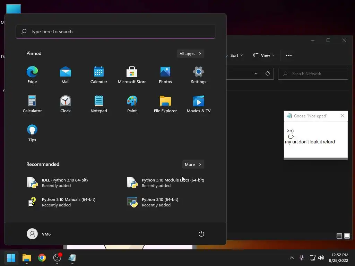355x266 pixels.
Task: Maximize the File Explorer window
Action: [x=328, y=40]
